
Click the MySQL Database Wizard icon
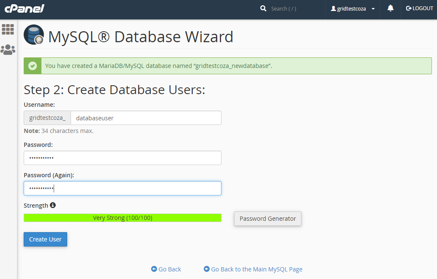pos(34,35)
